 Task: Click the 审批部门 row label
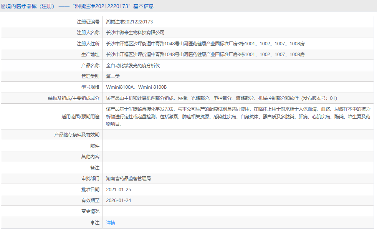(x=90, y=179)
